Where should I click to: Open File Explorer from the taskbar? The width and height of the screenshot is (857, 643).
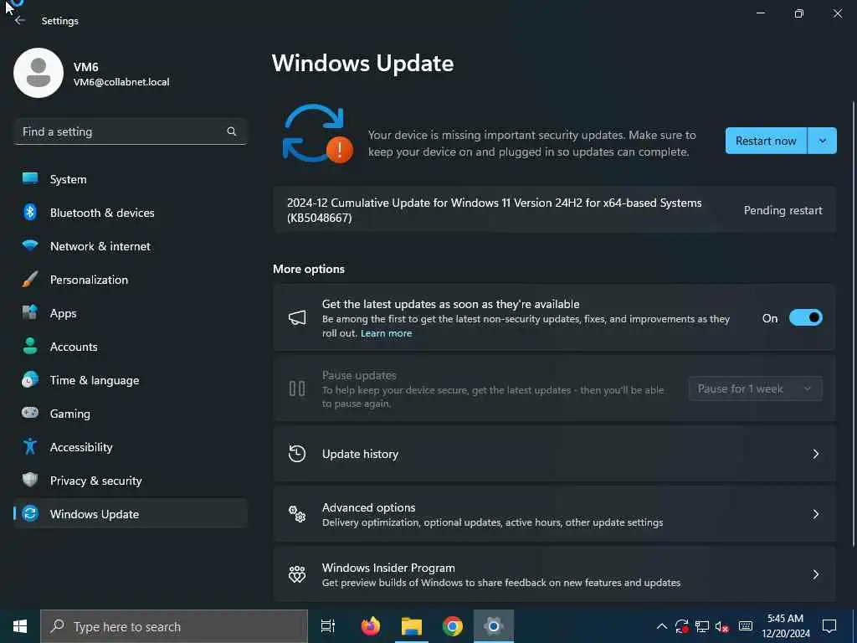tap(412, 626)
